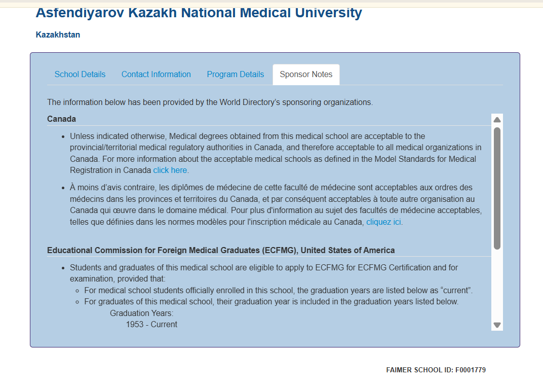Click the sponsoring organizations information sentence
This screenshot has height=385, width=543.
click(x=210, y=102)
